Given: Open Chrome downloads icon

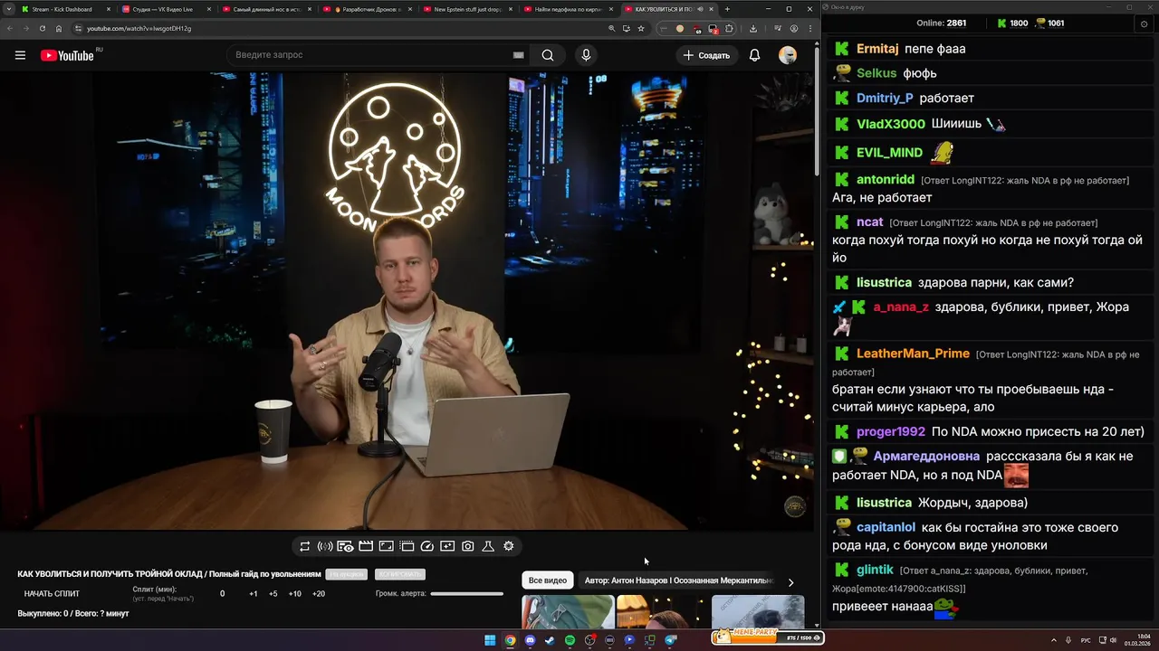Looking at the screenshot, I should 753,28.
